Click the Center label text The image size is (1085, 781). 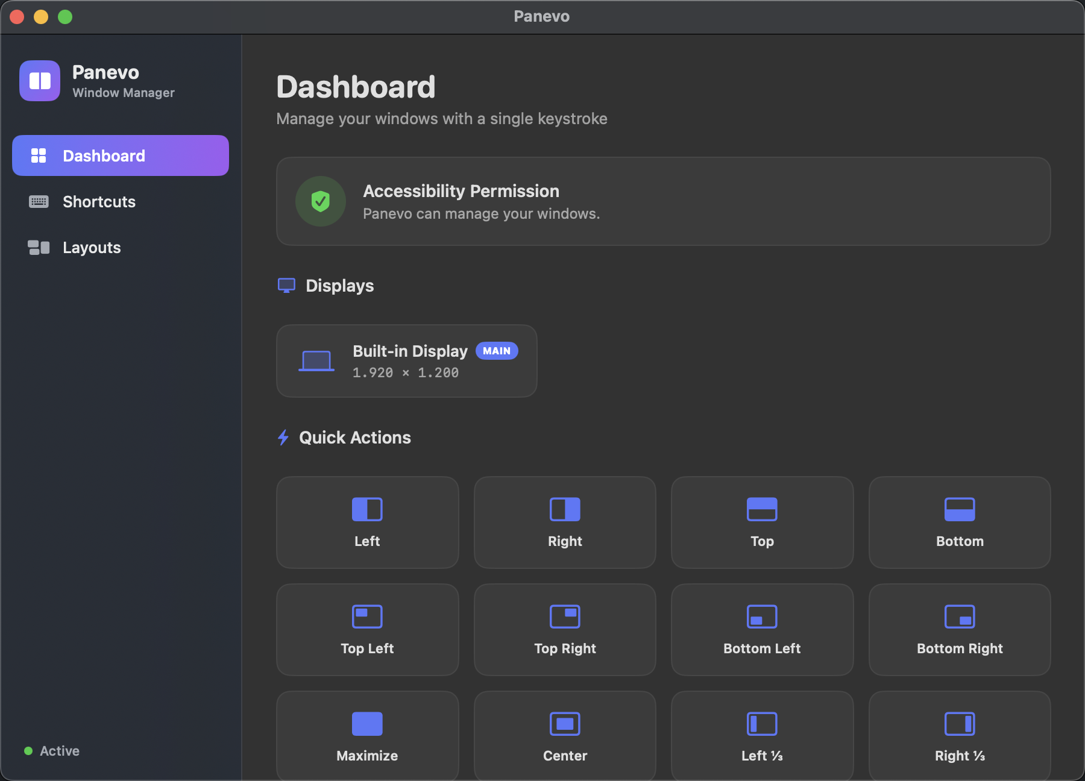(565, 756)
